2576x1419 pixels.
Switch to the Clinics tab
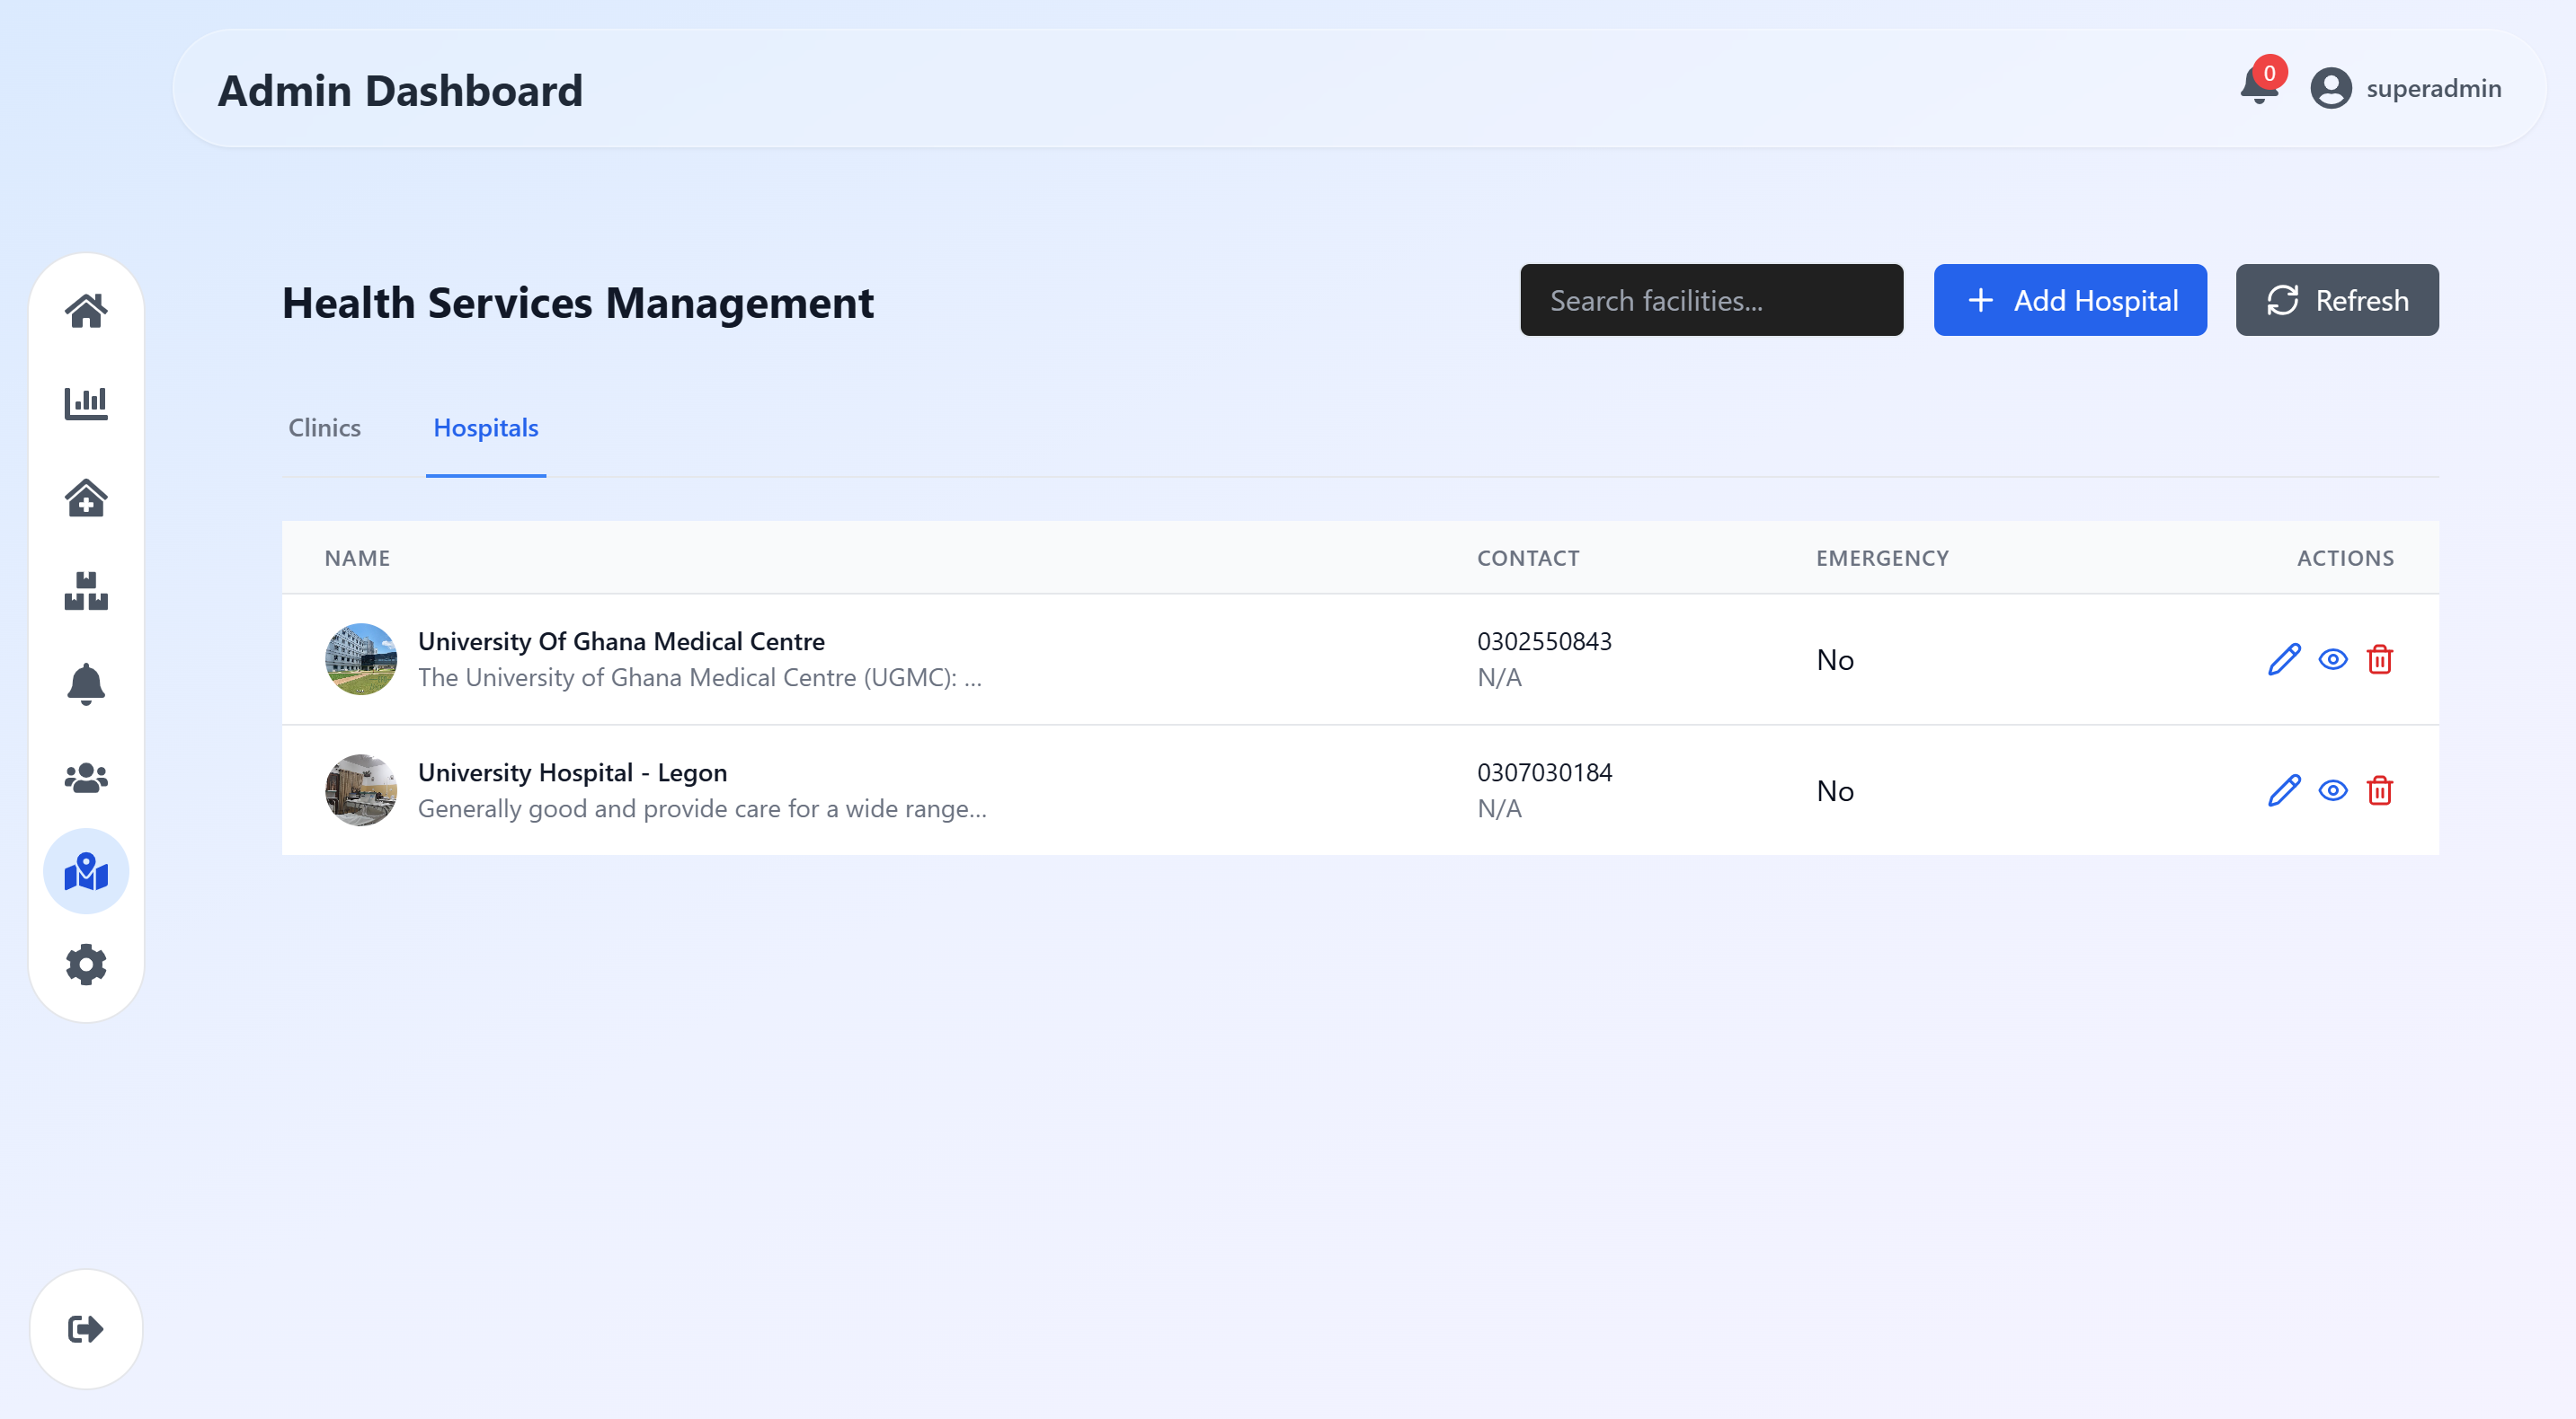point(324,427)
